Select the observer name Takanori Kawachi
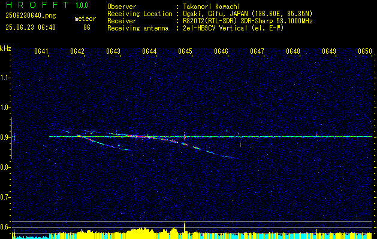Image resolution: width=377 pixels, height=239 pixels. tap(212, 7)
